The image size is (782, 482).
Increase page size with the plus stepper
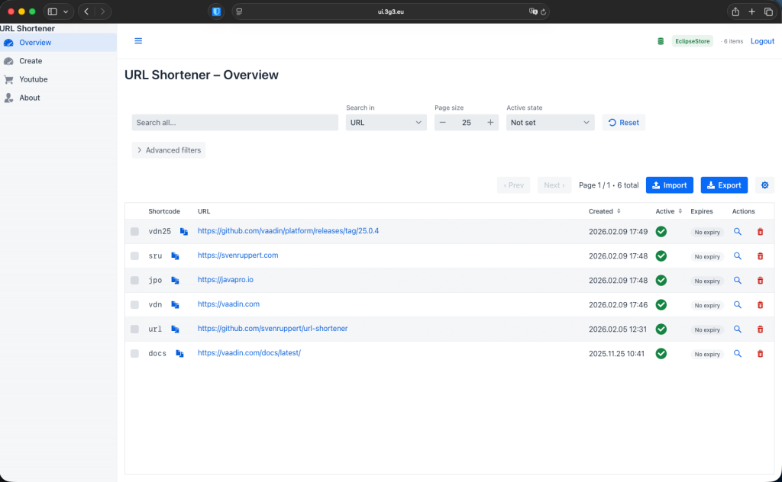[490, 122]
